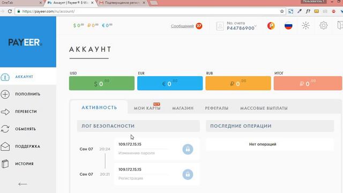This screenshot has width=343, height=193.
Task: Open the Аккаунт sidebar icon
Action: click(5, 77)
